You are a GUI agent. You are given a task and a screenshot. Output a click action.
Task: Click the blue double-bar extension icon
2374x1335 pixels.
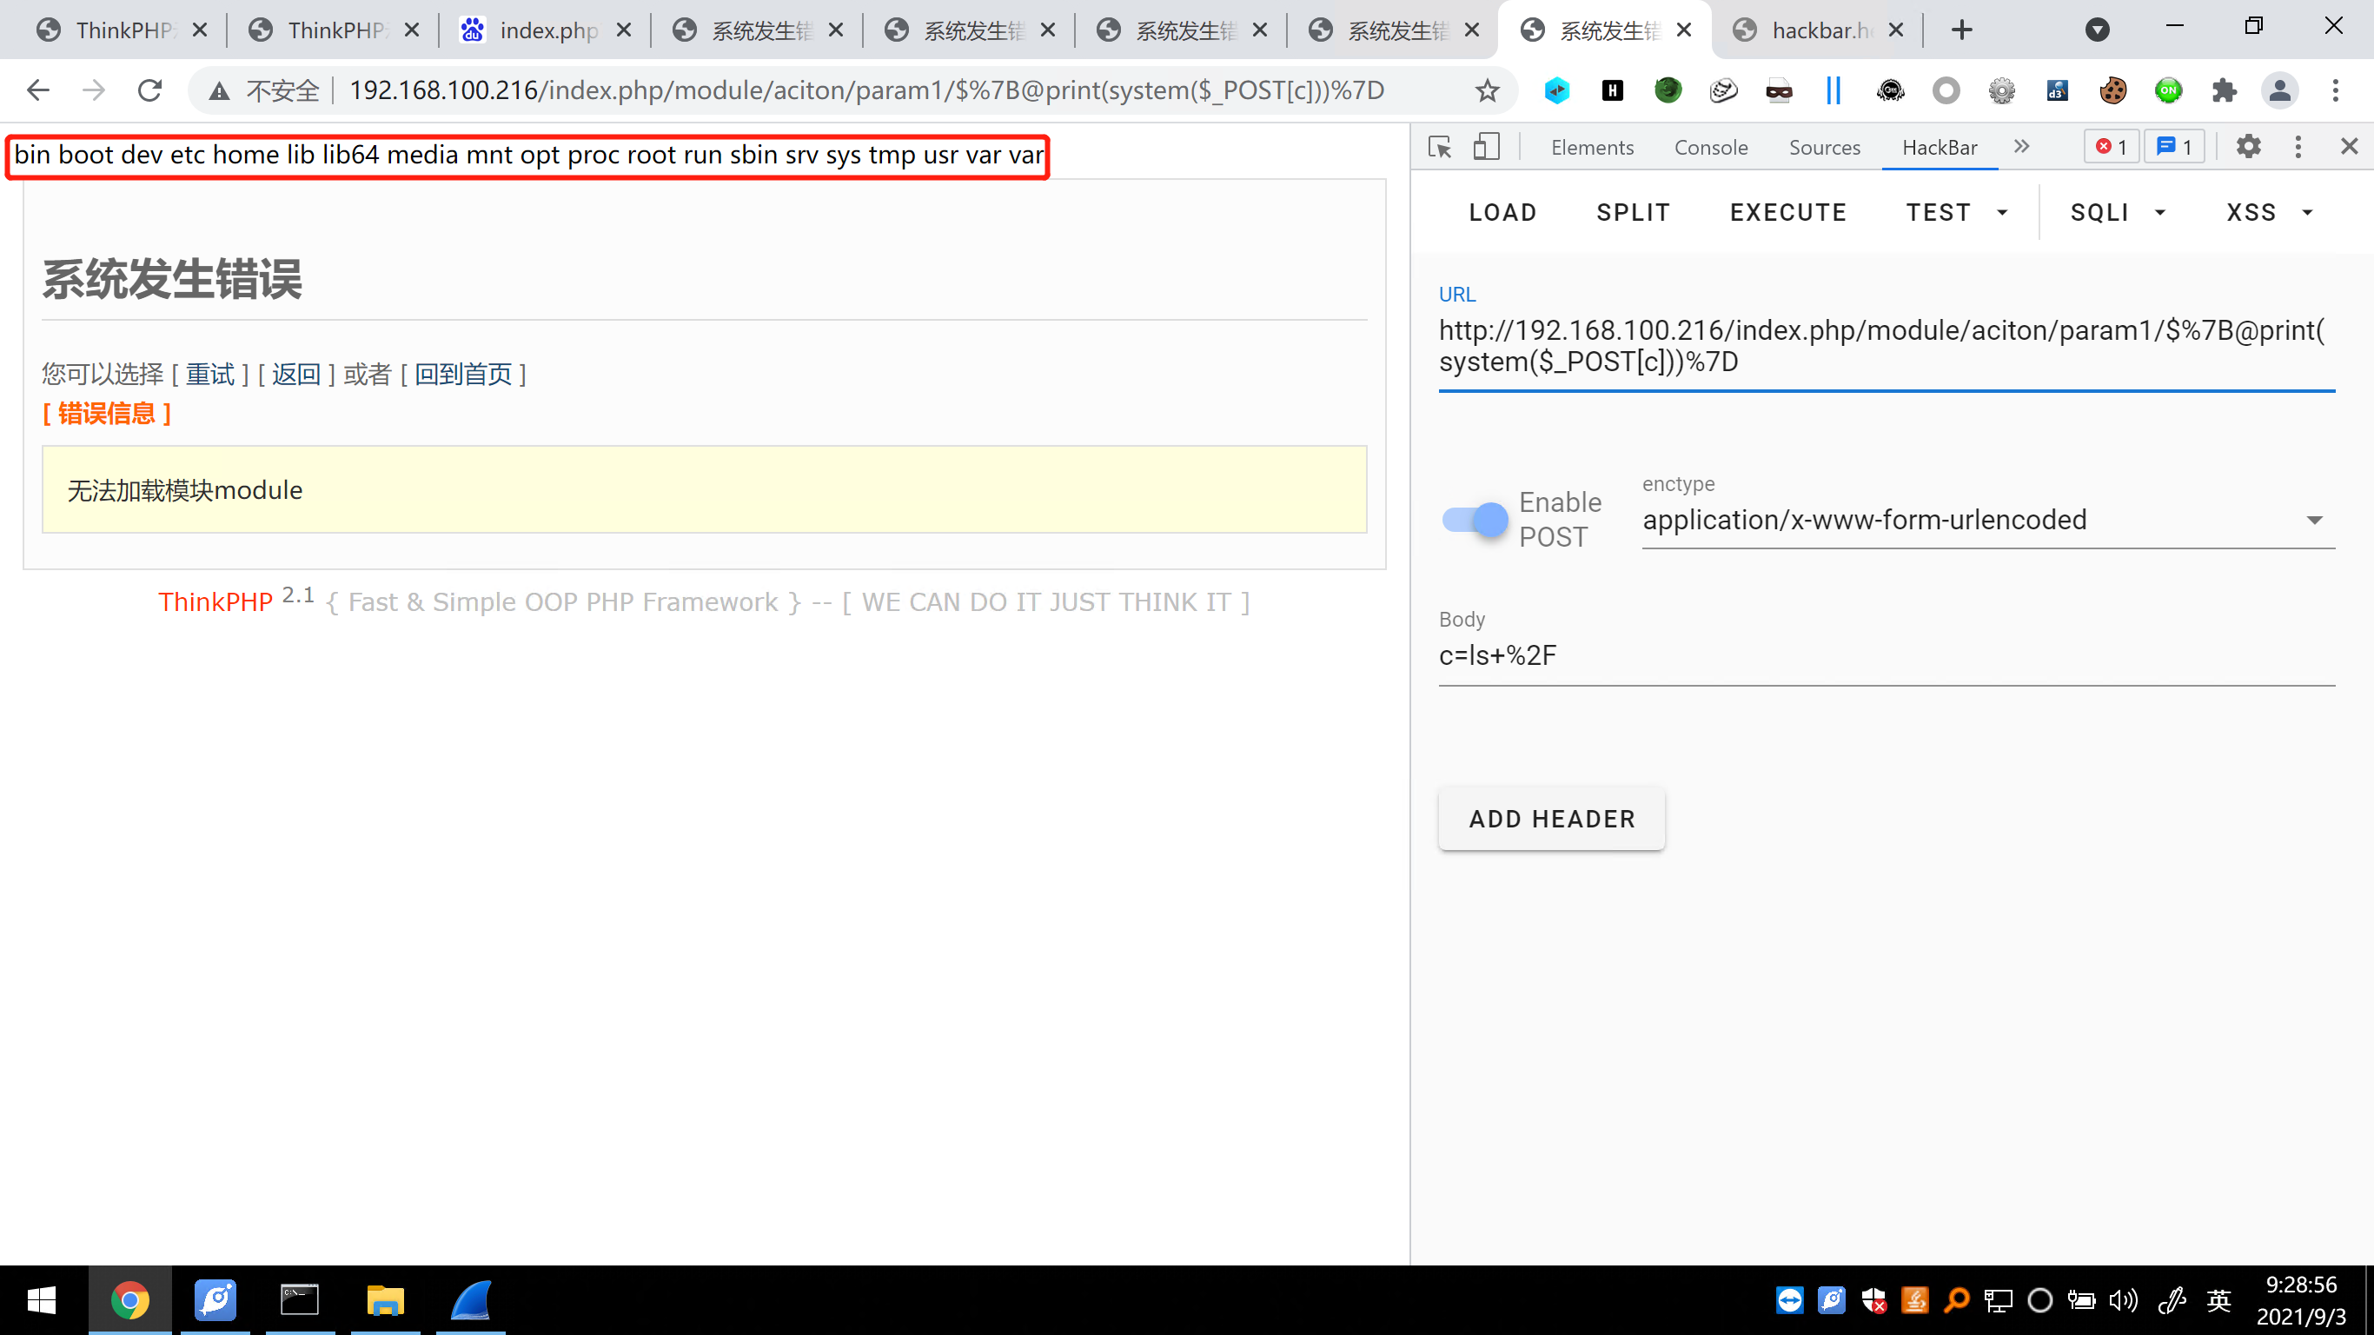(1834, 90)
